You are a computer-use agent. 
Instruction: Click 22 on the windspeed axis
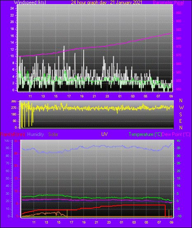pyautogui.click(x=12, y=15)
